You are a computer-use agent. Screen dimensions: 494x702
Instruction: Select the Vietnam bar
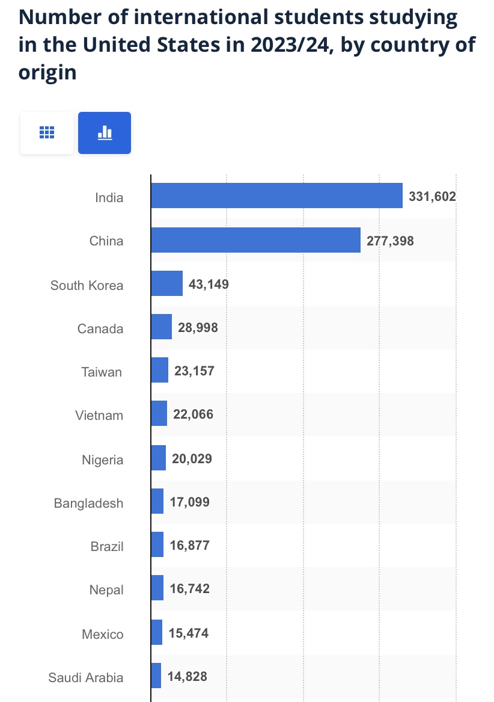159,414
